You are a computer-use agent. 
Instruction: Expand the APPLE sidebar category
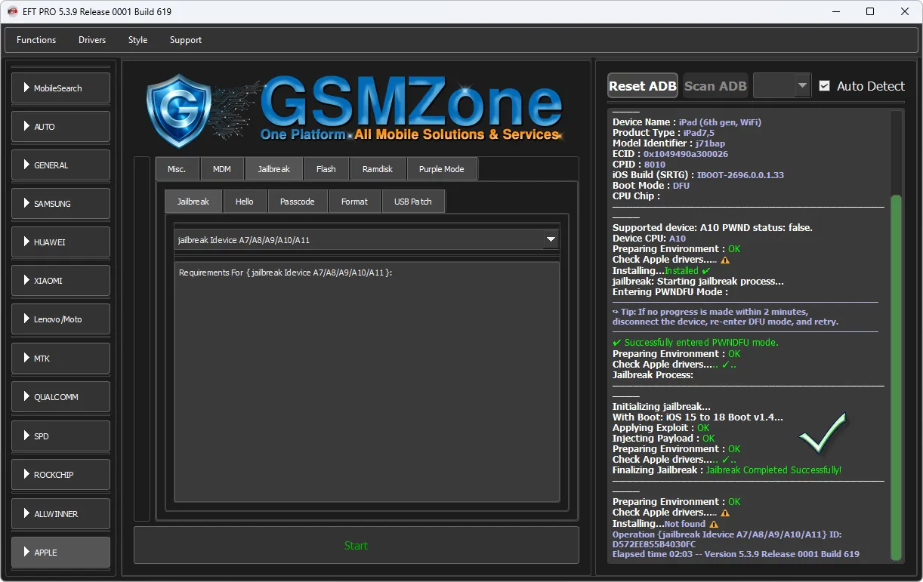(x=60, y=553)
